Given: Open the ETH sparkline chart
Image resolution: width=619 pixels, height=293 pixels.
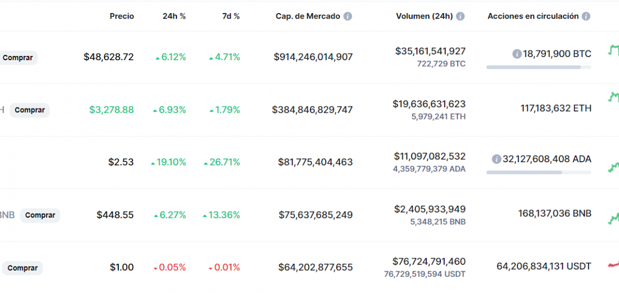Looking at the screenshot, I should [x=613, y=97].
